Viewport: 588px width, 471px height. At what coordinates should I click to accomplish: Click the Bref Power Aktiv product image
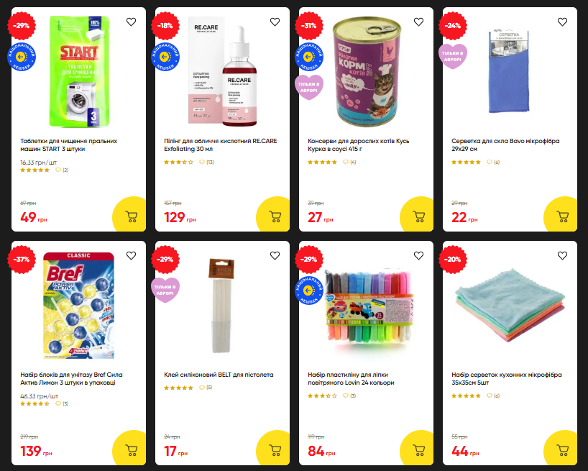(79, 306)
